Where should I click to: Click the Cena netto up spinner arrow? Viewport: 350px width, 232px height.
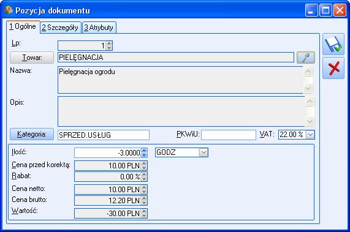pos(144,187)
